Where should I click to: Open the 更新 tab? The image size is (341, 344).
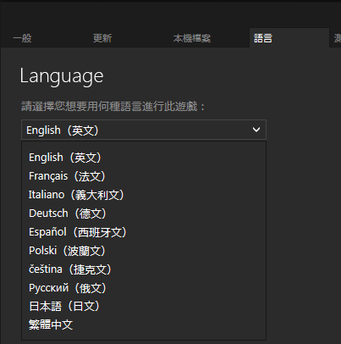click(102, 38)
